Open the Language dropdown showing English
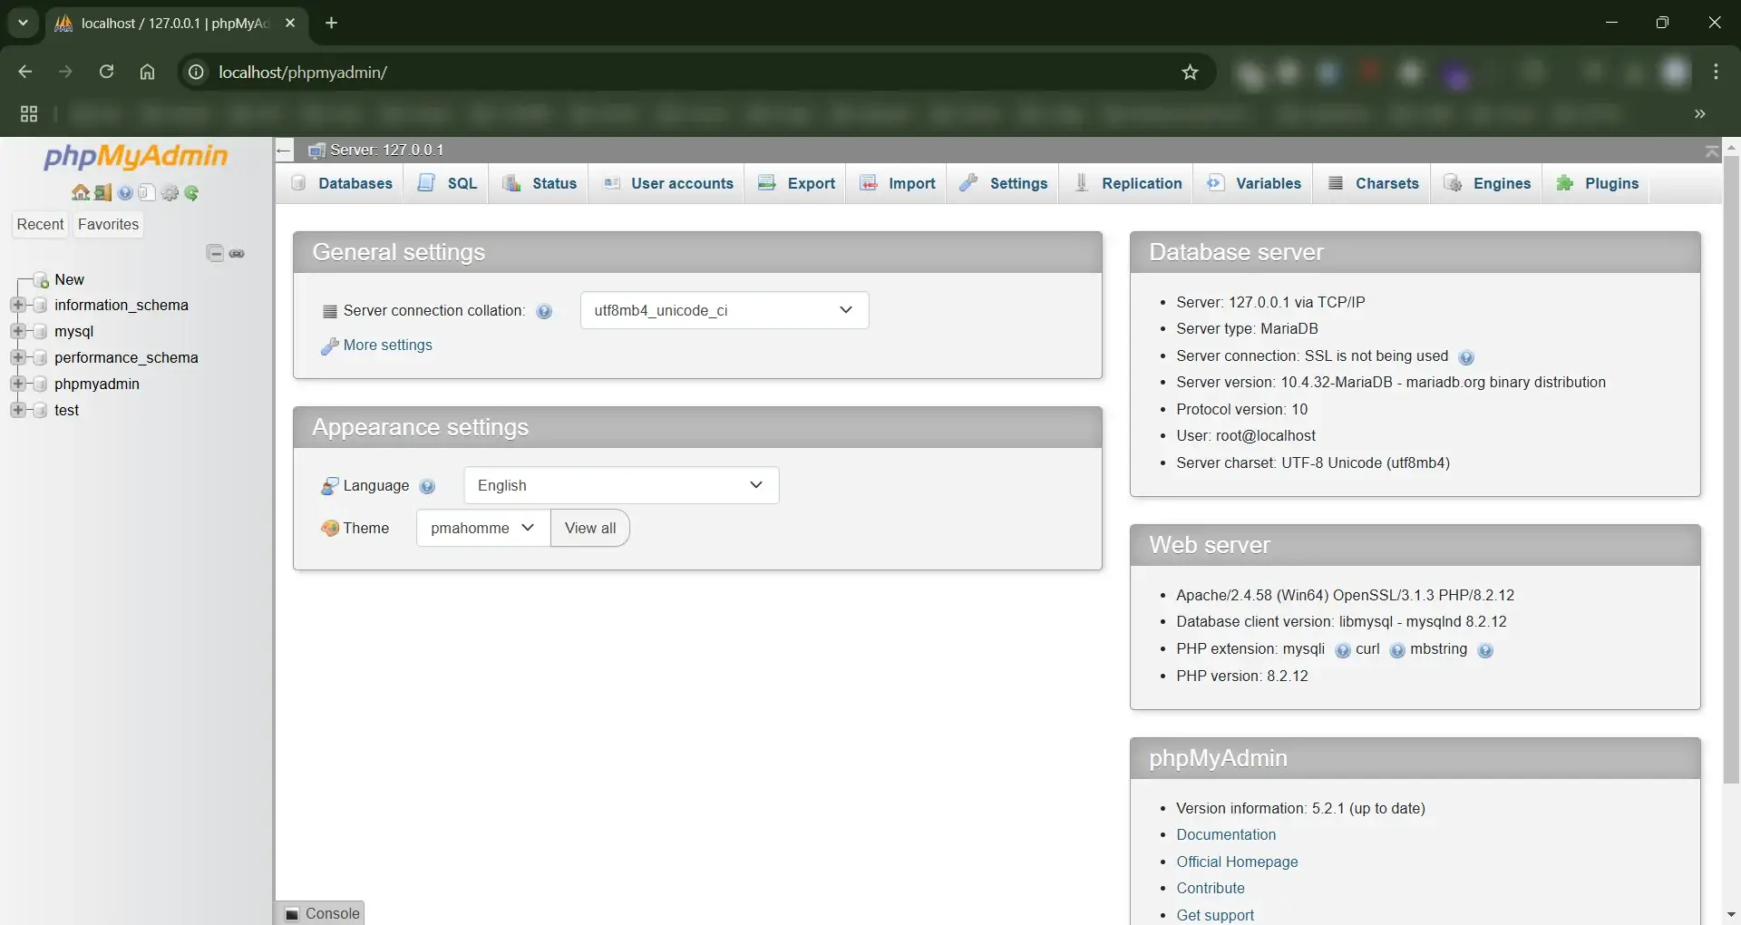Screen dimensions: 1741x925 tap(621, 485)
